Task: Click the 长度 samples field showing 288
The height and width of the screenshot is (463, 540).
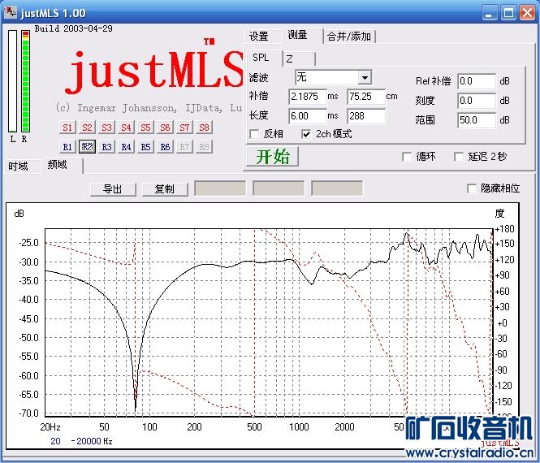Action: click(366, 116)
